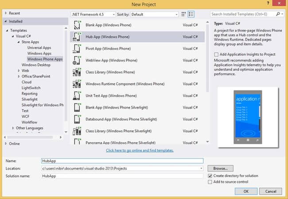Click the template list vertical scrollbar thumb
288x199 pixels.
coord(207,58)
